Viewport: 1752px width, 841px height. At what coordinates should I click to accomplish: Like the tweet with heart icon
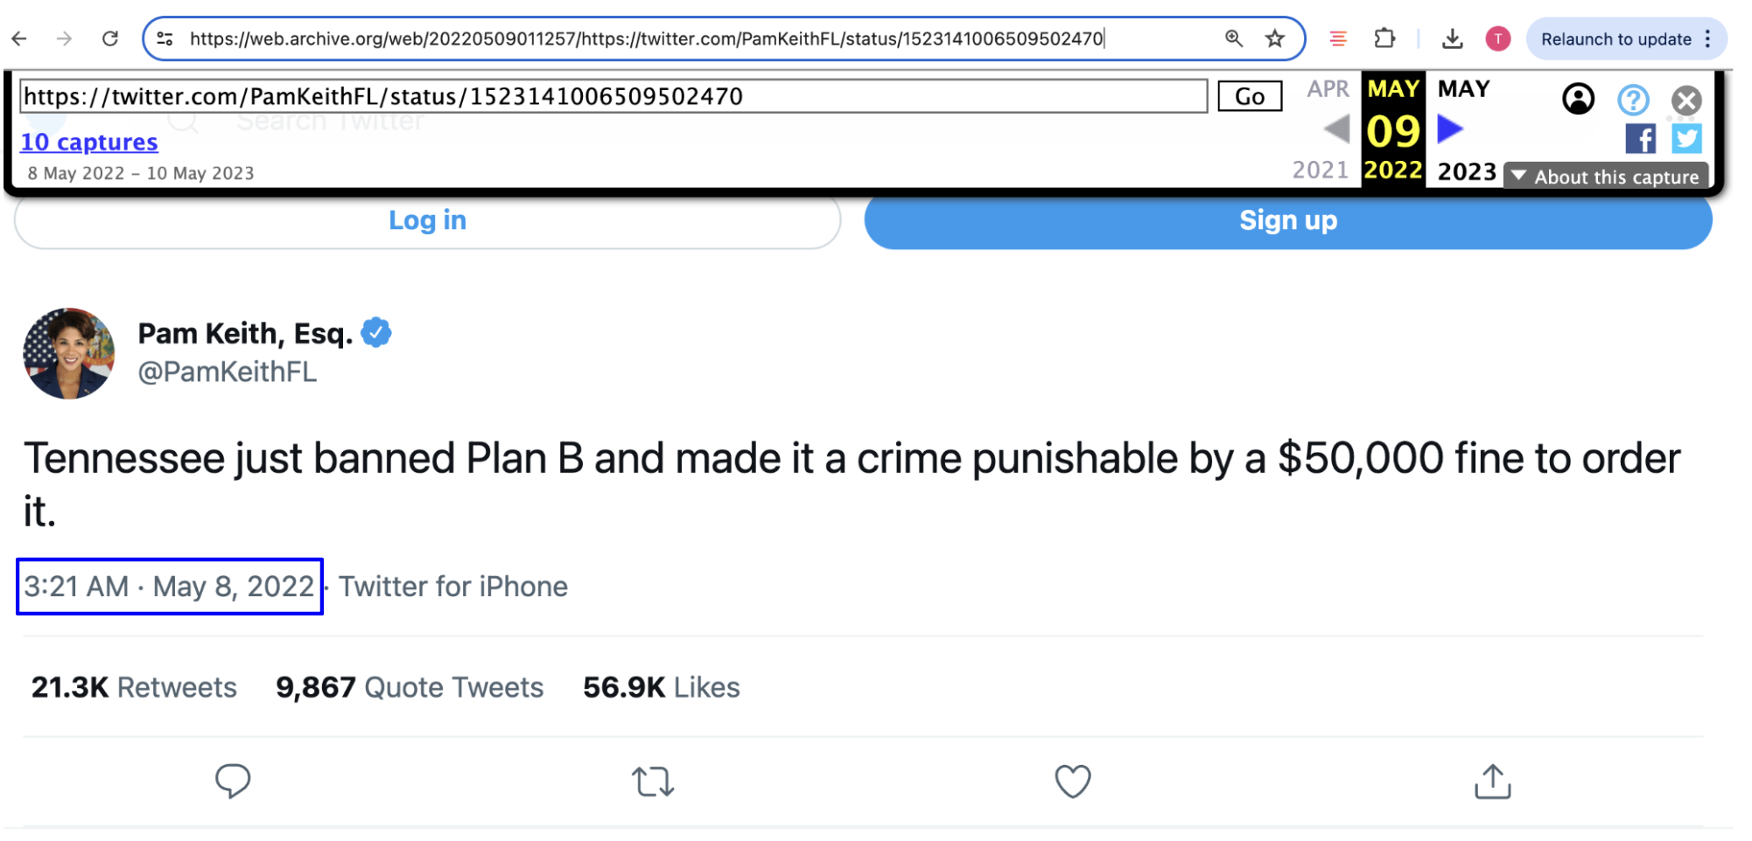pos(1072,781)
